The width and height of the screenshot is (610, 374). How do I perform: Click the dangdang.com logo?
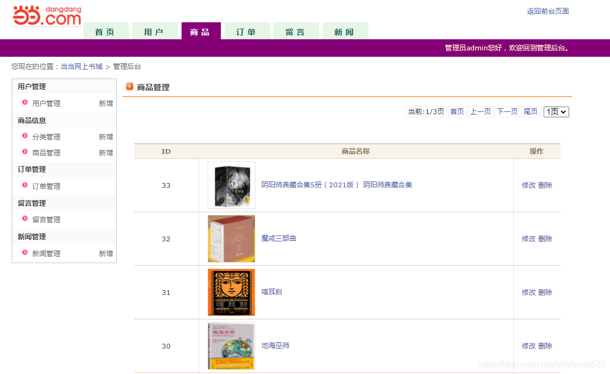tap(47, 15)
